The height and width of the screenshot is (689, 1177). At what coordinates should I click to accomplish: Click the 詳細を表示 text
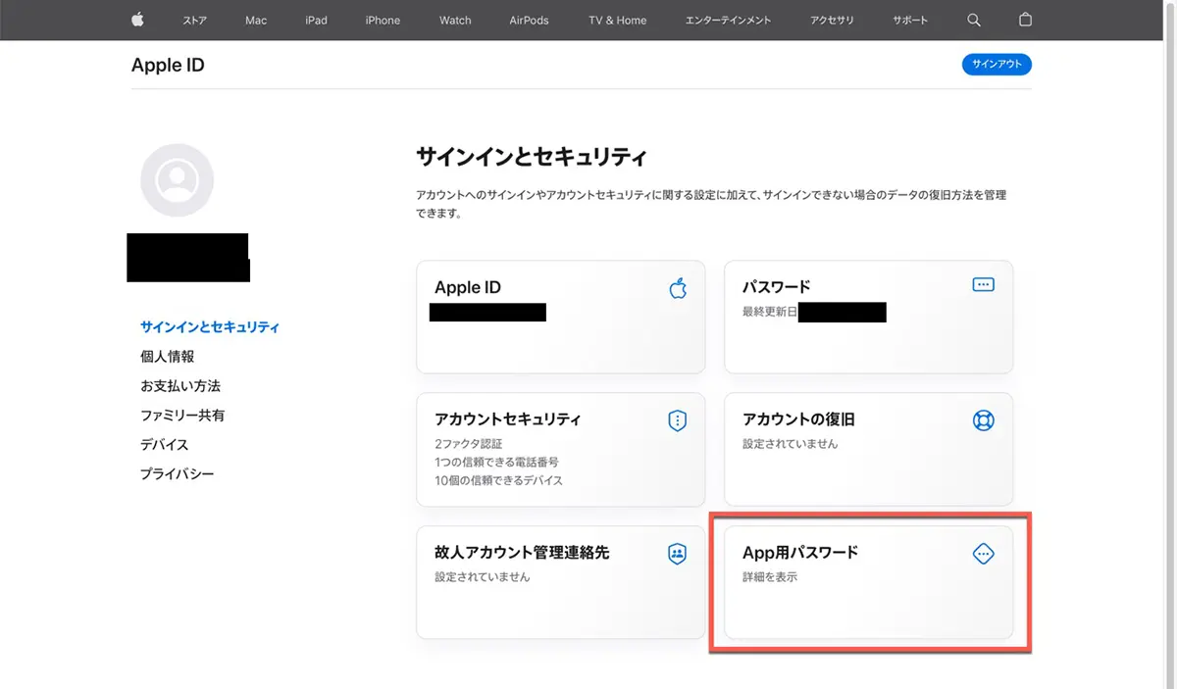[770, 577]
